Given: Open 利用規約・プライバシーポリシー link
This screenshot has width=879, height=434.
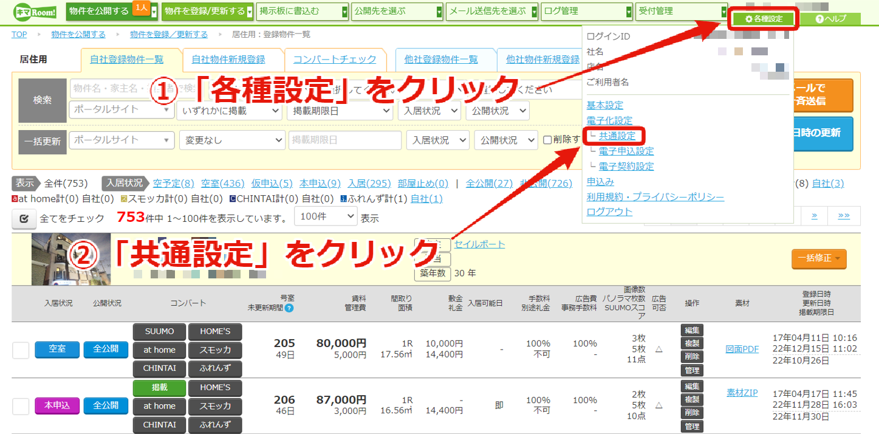Looking at the screenshot, I should (655, 197).
